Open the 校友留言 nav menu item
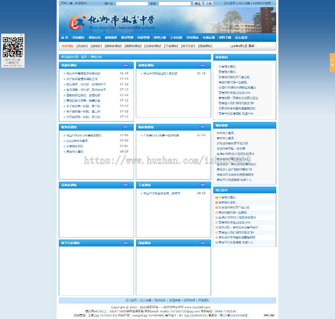Image resolution: width=335 pixels, height=319 pixels. (241, 38)
